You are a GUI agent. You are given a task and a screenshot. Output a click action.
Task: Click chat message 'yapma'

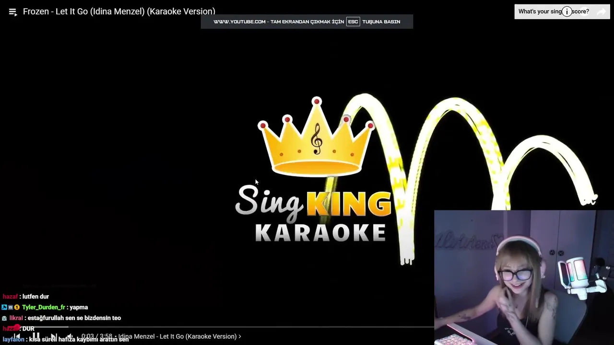(79, 307)
